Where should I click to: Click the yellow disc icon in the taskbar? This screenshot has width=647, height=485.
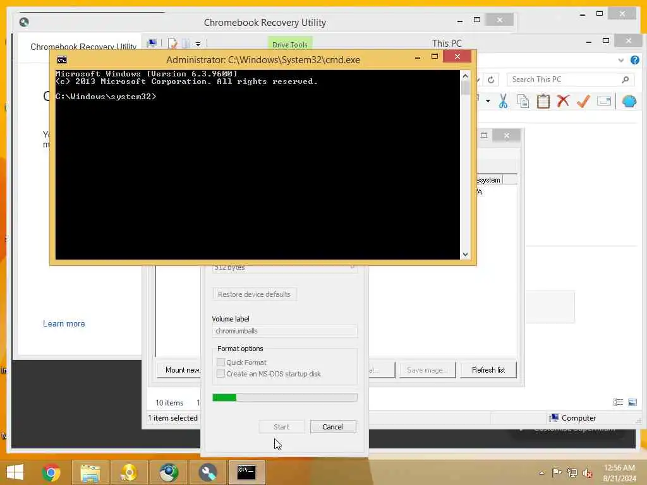pyautogui.click(x=129, y=472)
